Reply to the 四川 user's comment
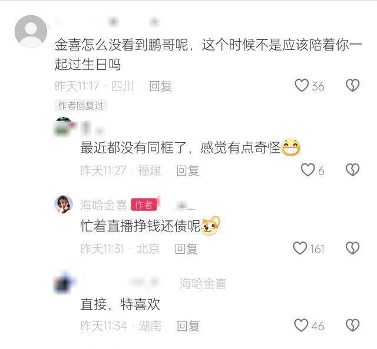The width and height of the screenshot is (377, 349). [160, 86]
